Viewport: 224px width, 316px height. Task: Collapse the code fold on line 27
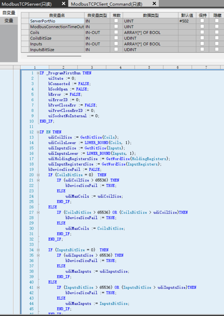tap(38, 212)
